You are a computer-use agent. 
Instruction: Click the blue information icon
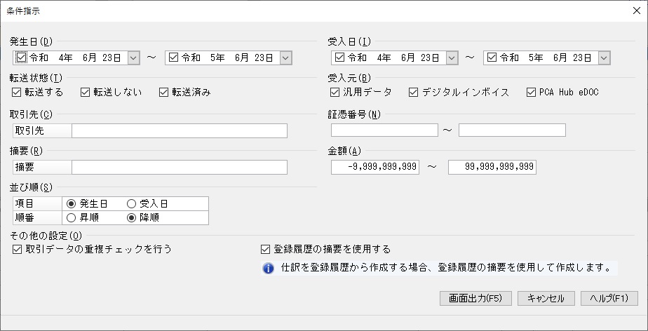(268, 268)
